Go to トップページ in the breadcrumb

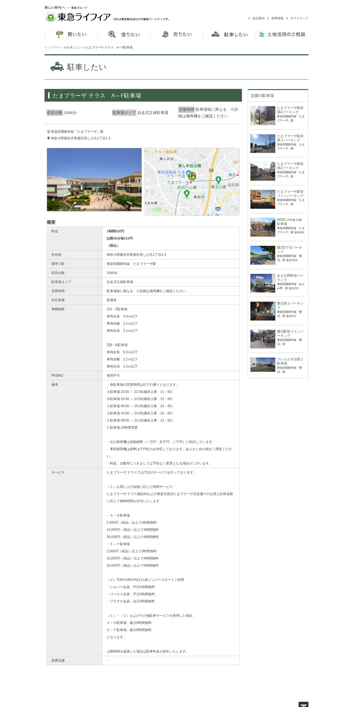coord(54,48)
